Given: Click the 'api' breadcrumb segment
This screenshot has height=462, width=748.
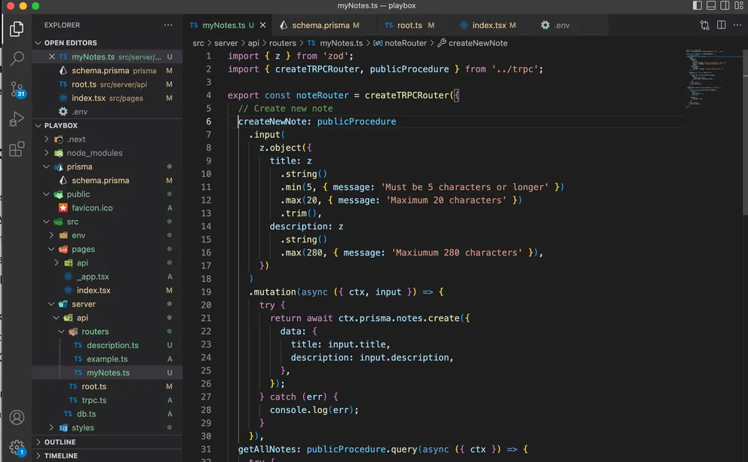Looking at the screenshot, I should (253, 43).
